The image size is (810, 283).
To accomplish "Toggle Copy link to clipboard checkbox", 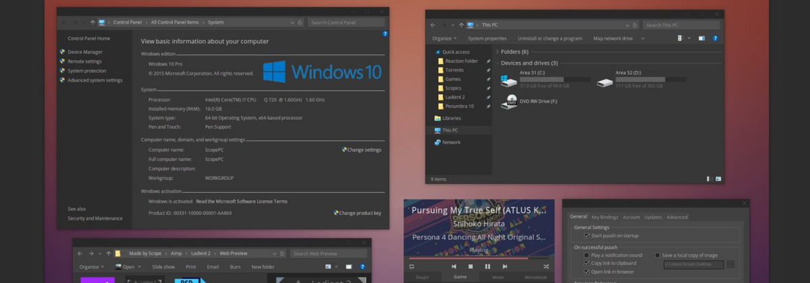I will click(x=587, y=263).
